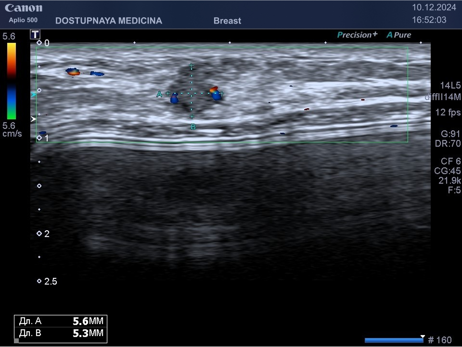Image resolution: width=462 pixels, height=347 pixels.
Task: Toggle the Precision+ imaging mode indicator
Action: (x=357, y=35)
